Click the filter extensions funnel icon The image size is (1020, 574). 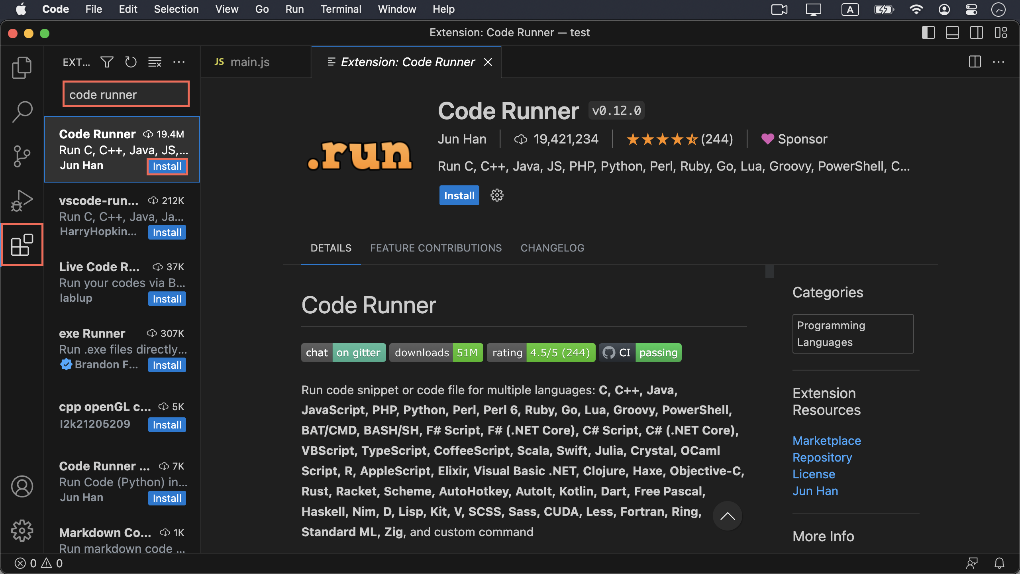[x=107, y=62]
